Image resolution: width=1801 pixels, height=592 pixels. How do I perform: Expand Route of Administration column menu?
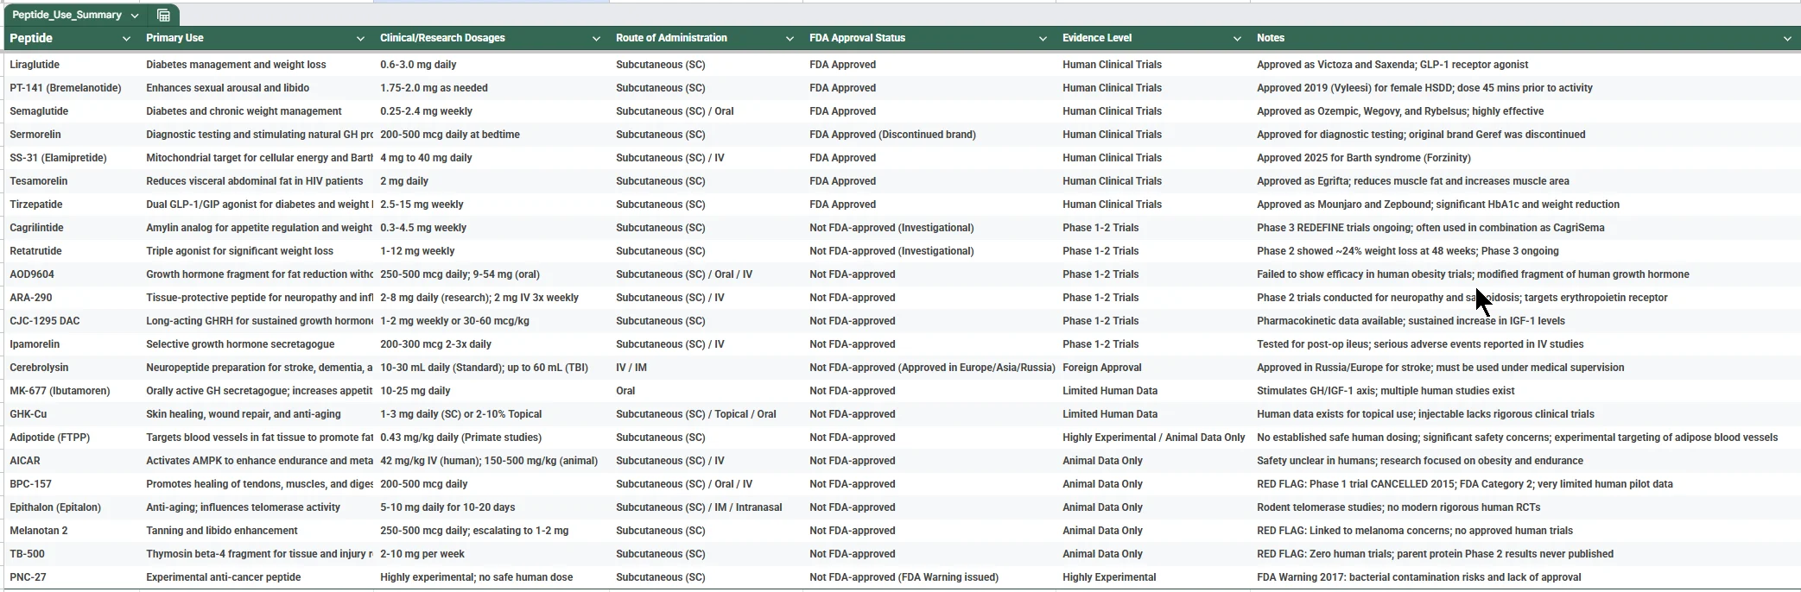tap(790, 39)
